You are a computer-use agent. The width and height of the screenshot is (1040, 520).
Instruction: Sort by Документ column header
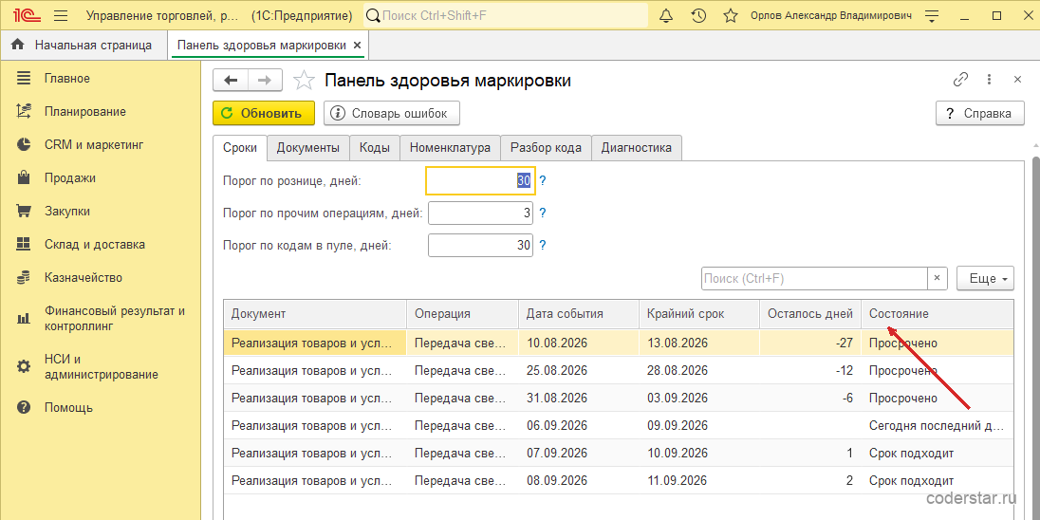point(315,314)
